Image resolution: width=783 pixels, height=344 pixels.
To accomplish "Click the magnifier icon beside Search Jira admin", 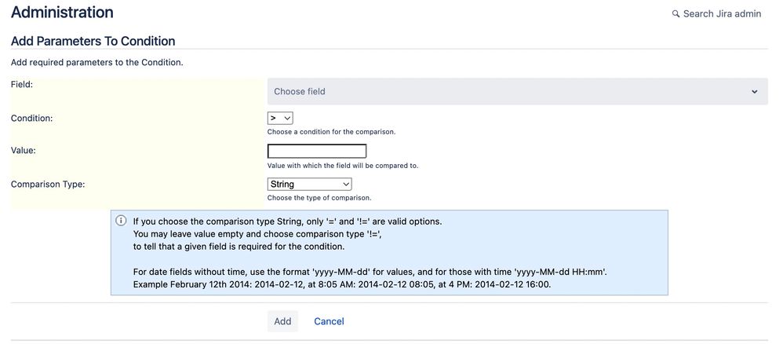I will (x=676, y=14).
